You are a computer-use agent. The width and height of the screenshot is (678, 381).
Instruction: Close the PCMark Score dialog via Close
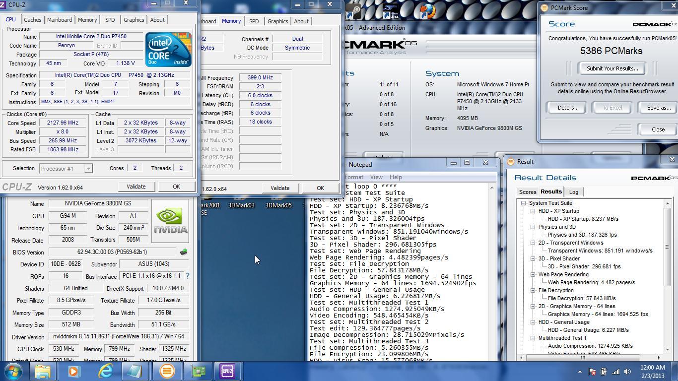(658, 129)
